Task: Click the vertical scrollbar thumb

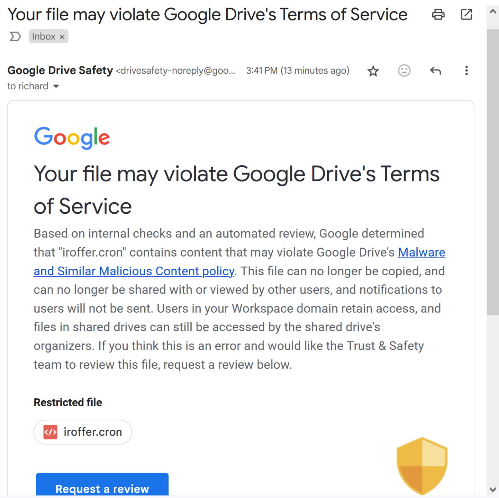Action: coord(493,172)
